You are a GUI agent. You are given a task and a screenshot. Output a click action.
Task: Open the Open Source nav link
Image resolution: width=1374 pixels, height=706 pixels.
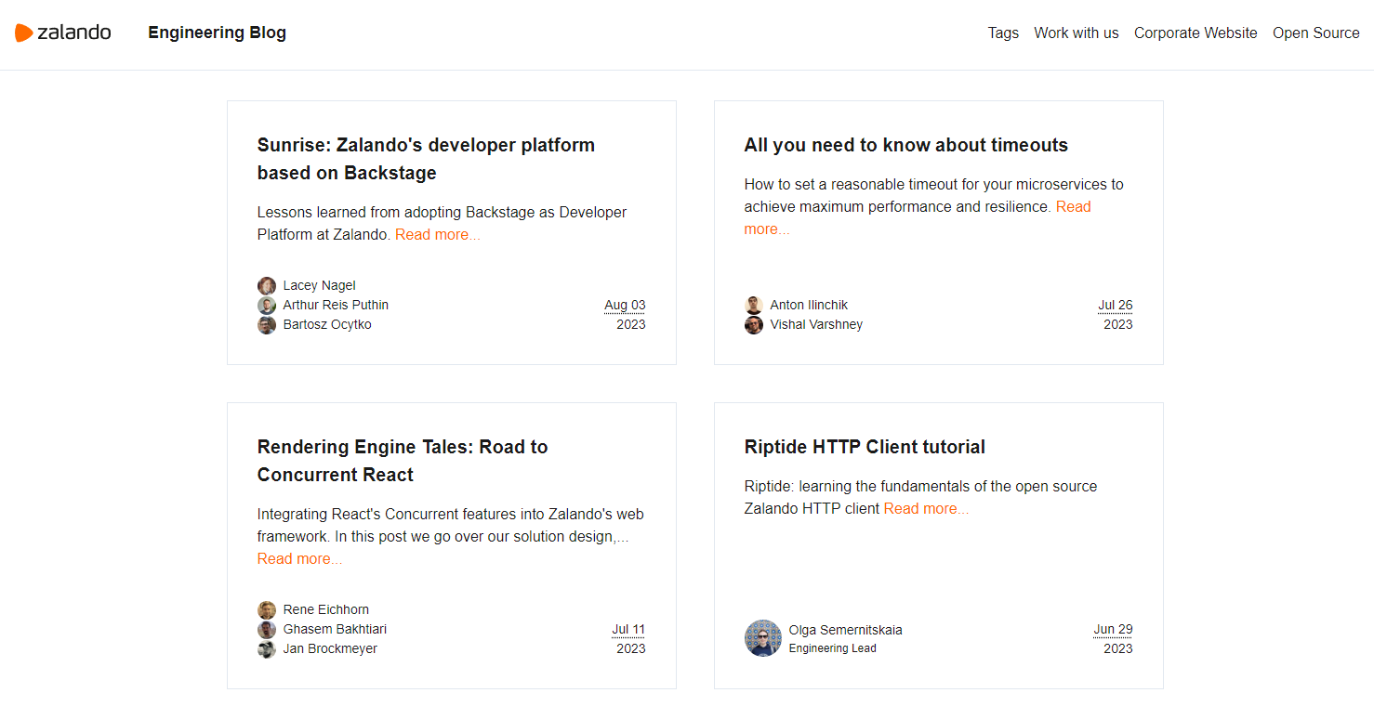click(x=1316, y=33)
